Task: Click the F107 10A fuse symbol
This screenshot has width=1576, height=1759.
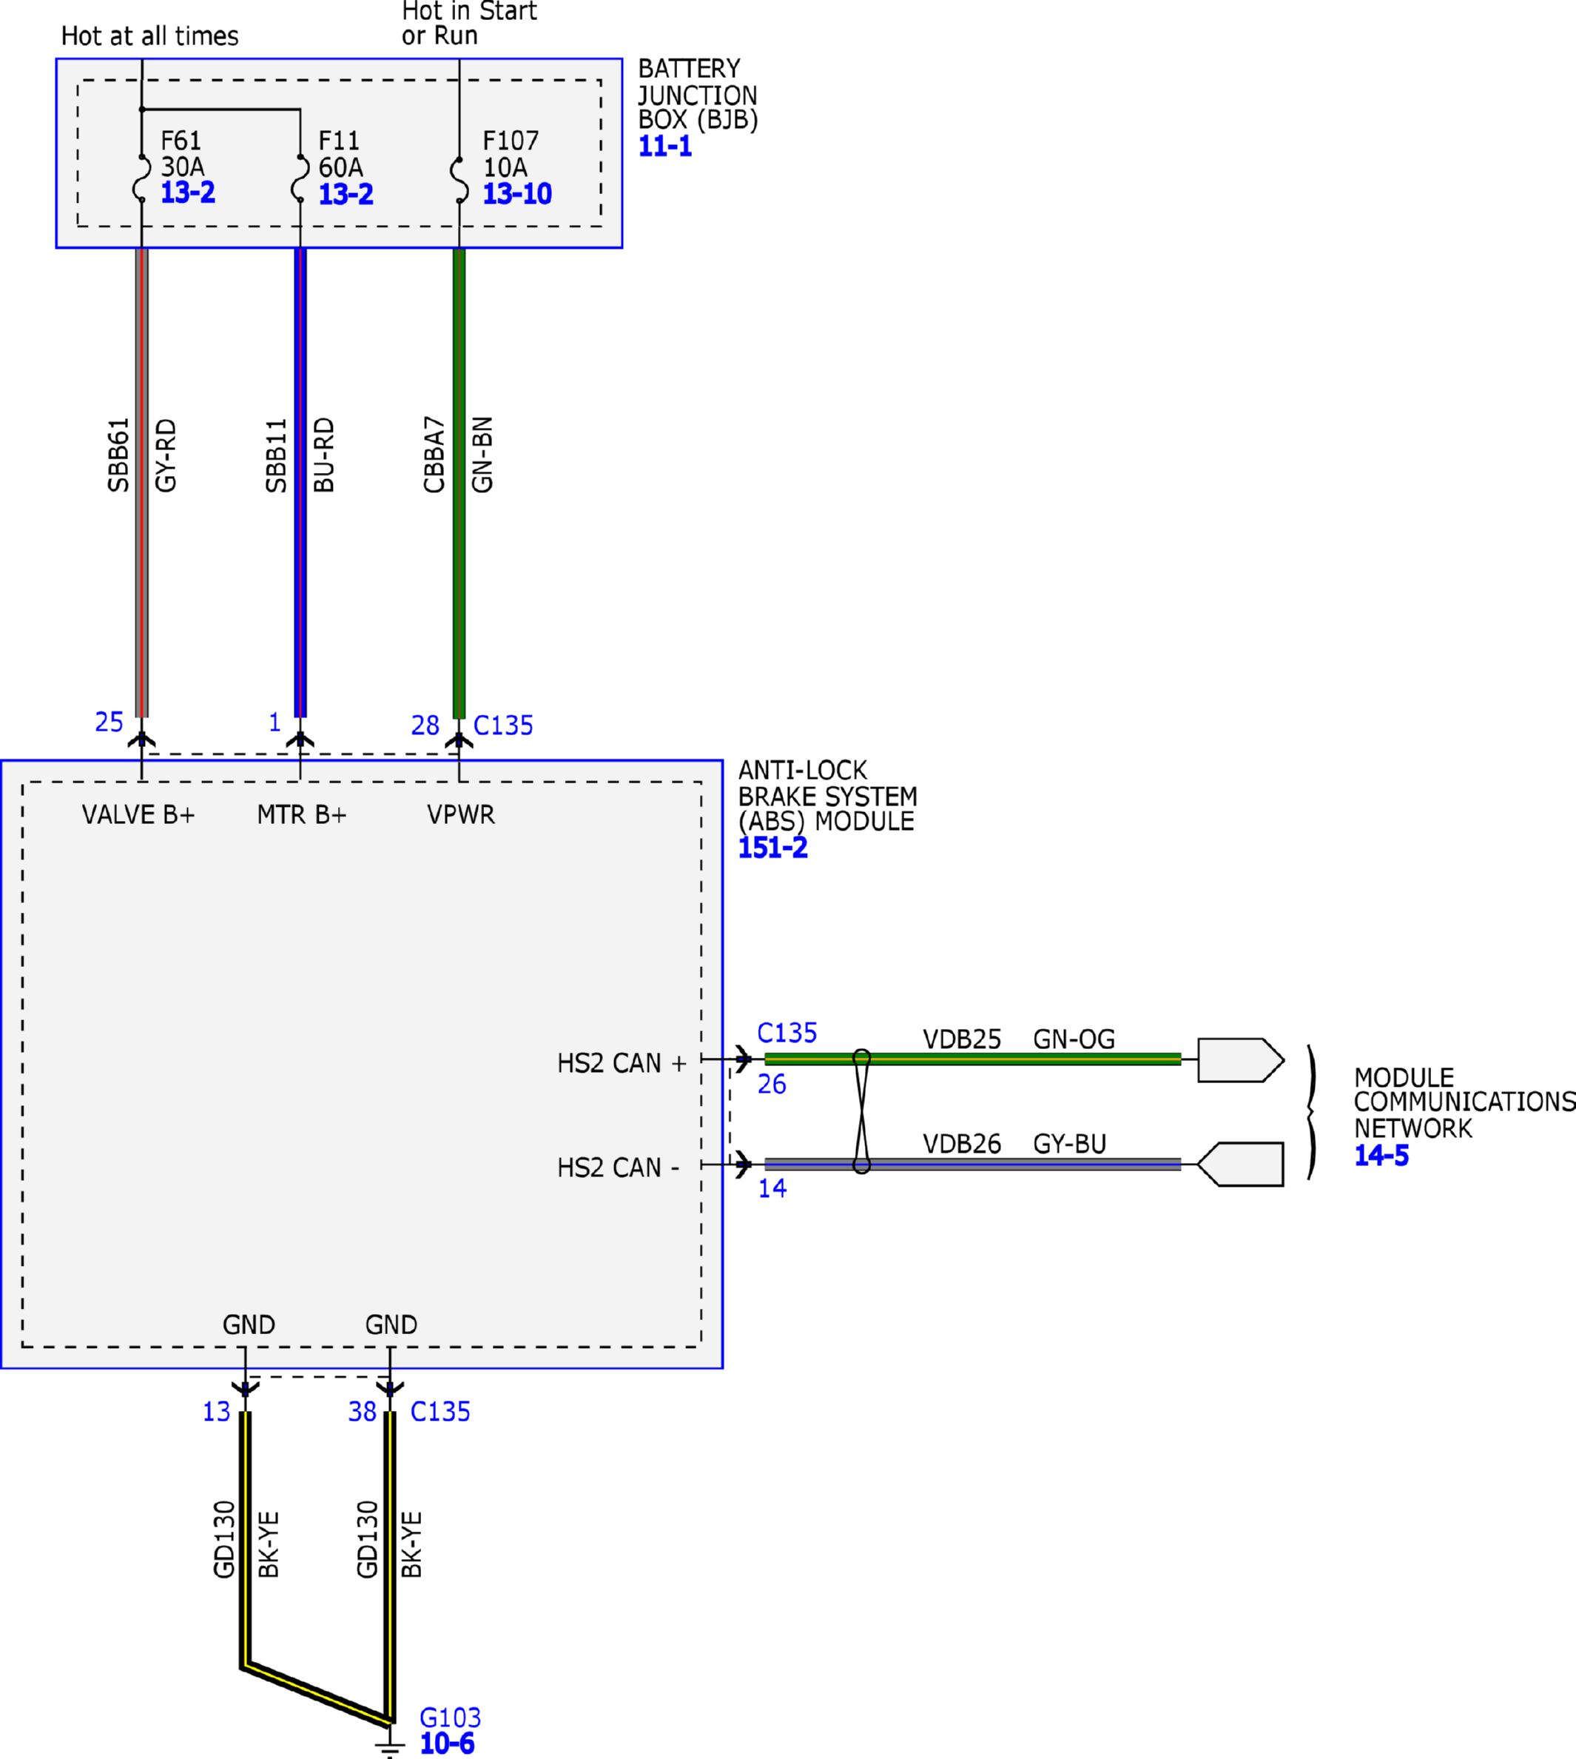Action: (459, 180)
